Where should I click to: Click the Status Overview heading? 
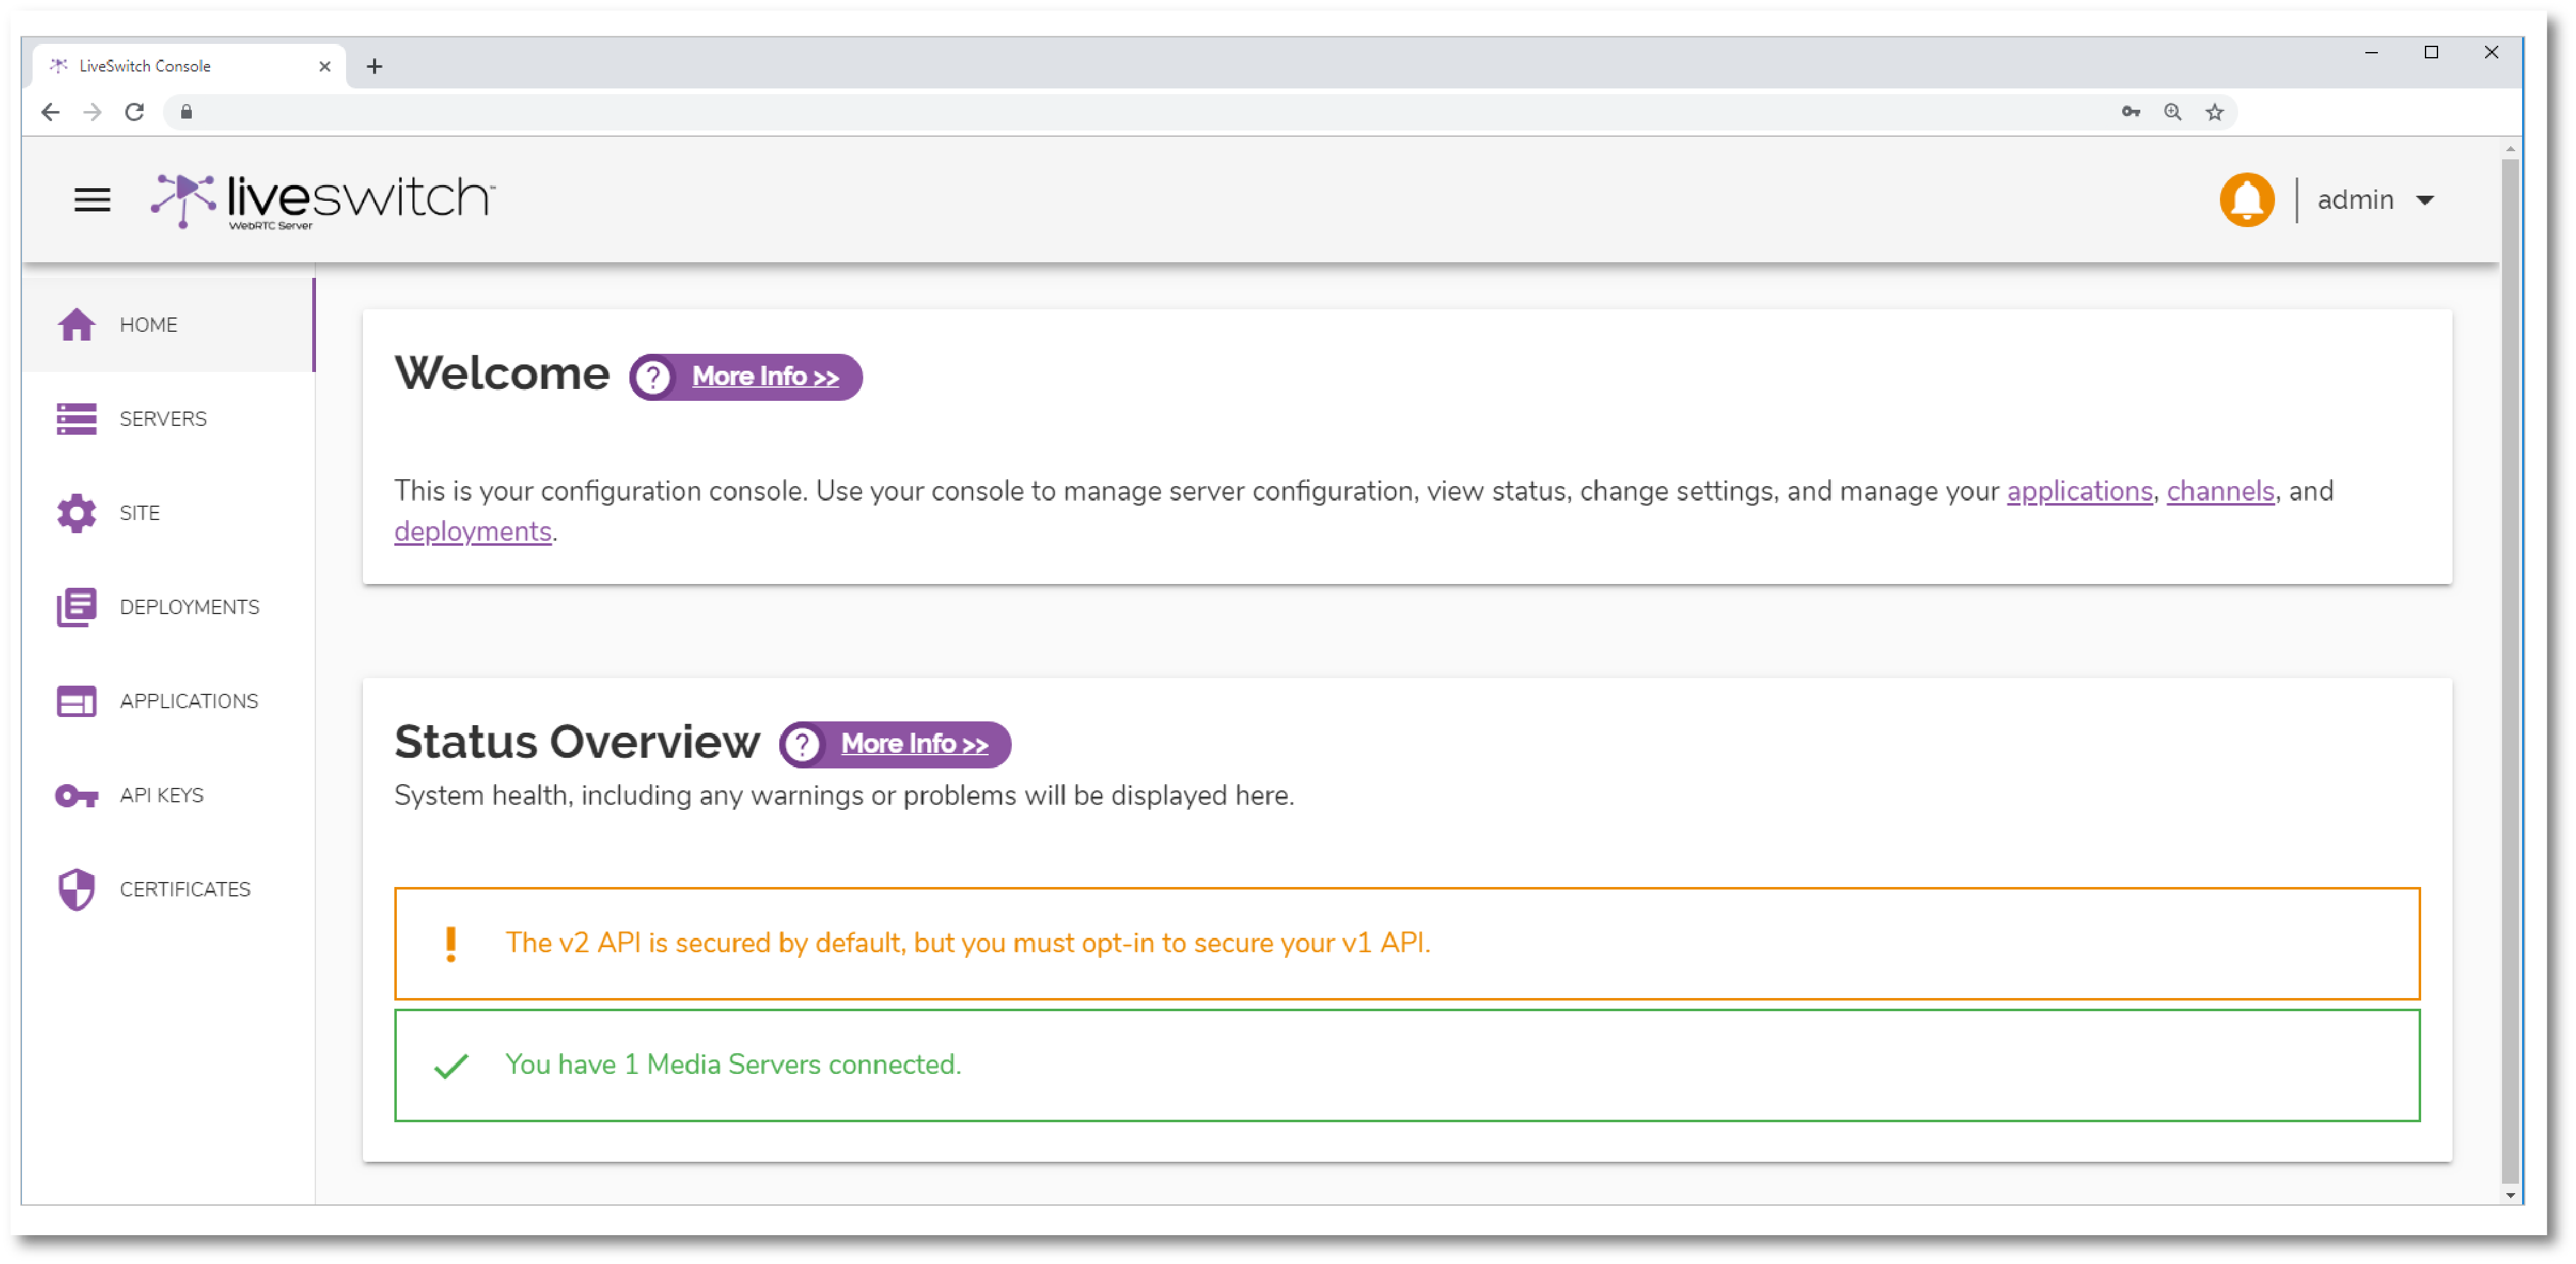[x=577, y=743]
